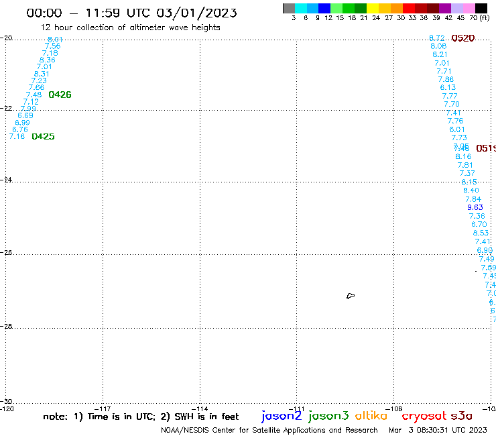Image resolution: width=496 pixels, height=436 pixels.
Task: Click the "6.69" wave height value
Action: point(25,115)
